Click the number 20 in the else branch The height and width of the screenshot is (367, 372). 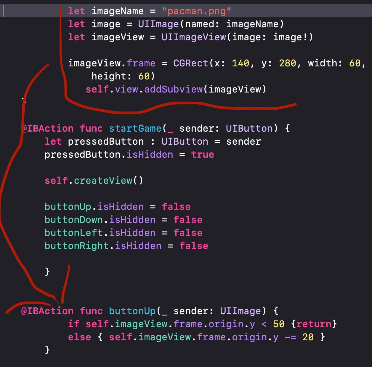(x=308, y=337)
